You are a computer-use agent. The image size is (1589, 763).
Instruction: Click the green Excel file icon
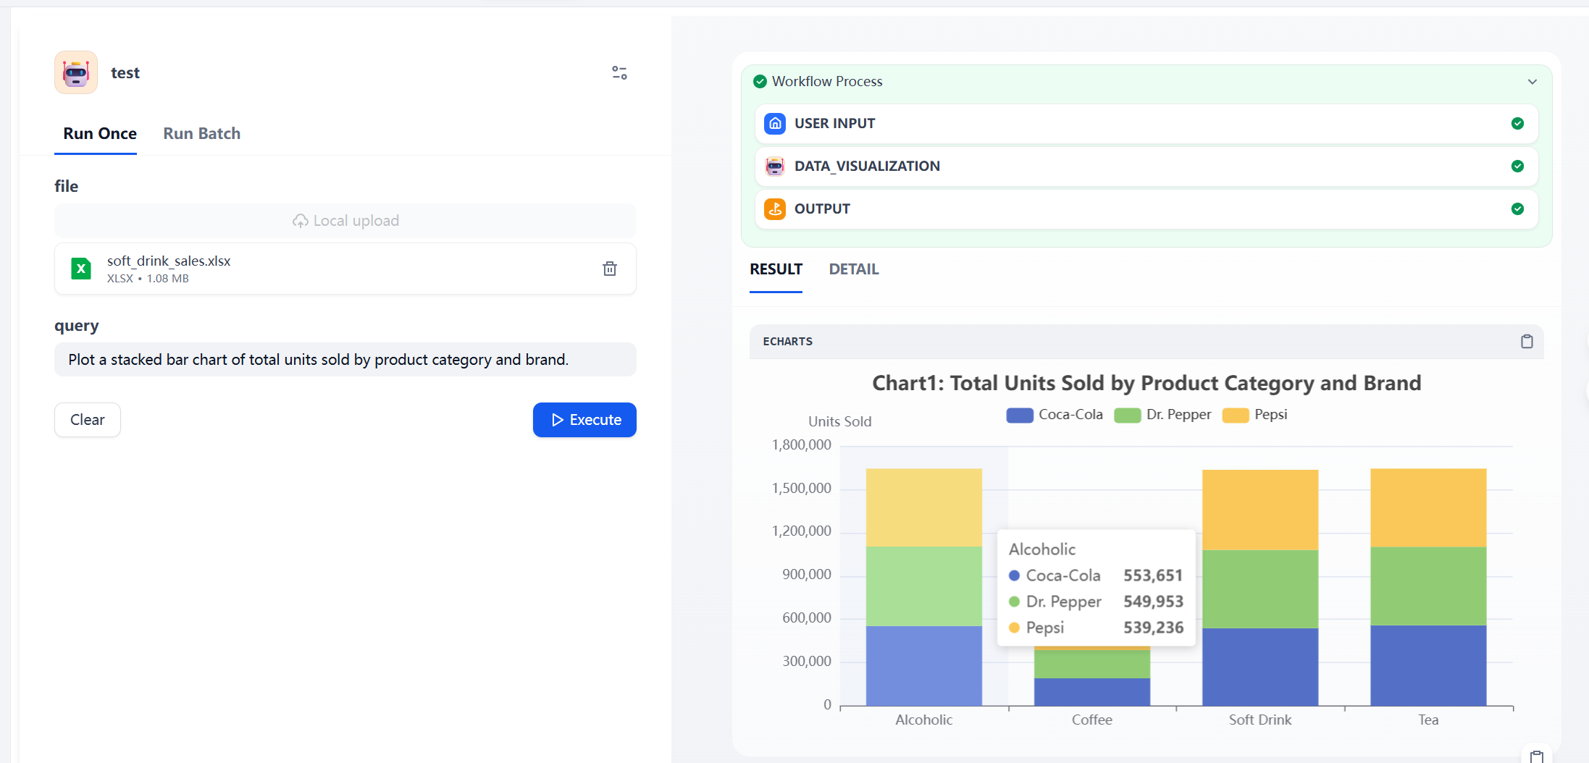[81, 269]
